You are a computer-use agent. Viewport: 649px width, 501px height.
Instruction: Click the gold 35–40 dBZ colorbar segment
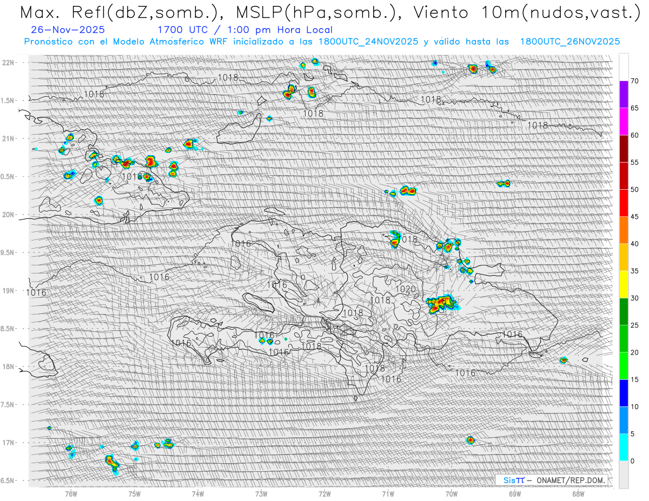pos(624,257)
